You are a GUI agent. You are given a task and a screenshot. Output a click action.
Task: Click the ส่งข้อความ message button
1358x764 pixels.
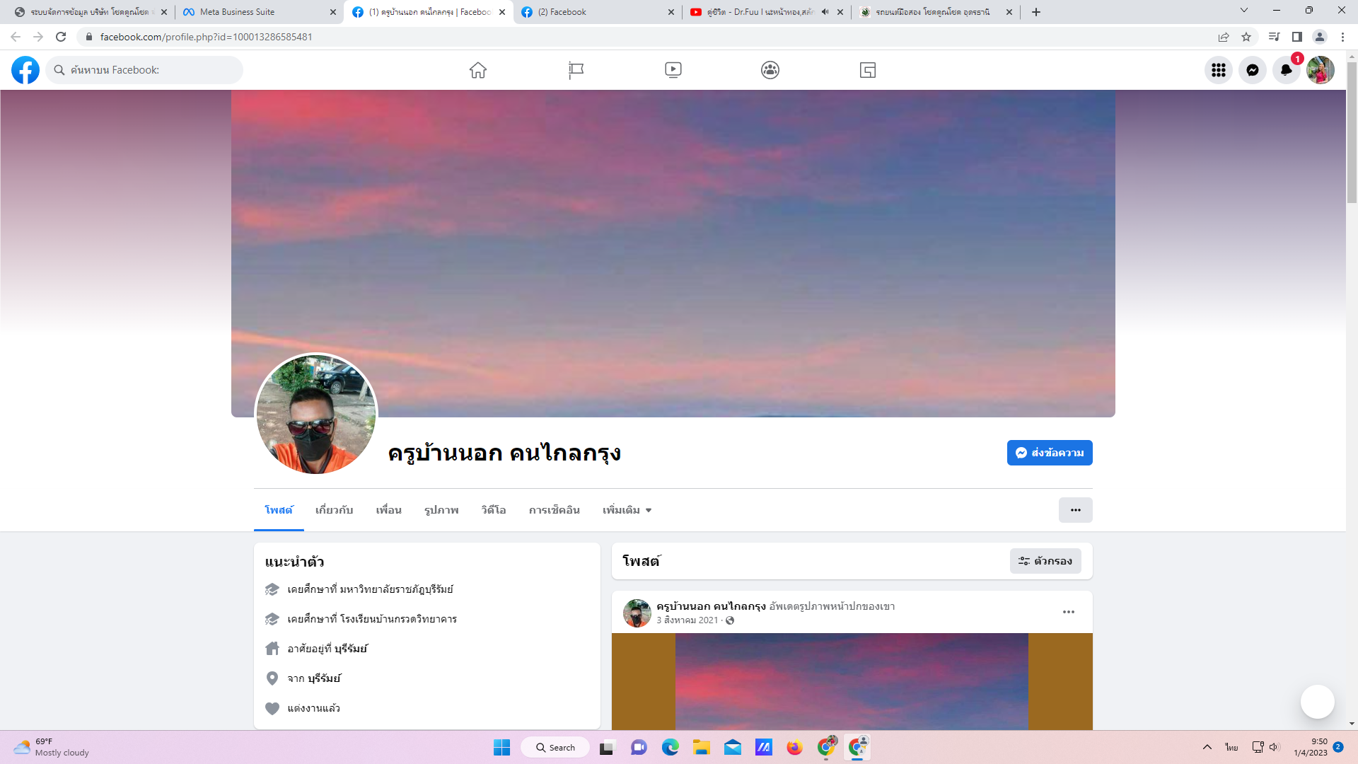click(1050, 453)
